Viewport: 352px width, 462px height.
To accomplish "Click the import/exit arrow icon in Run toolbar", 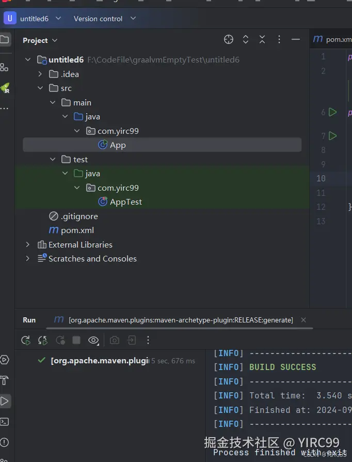I will 132,340.
